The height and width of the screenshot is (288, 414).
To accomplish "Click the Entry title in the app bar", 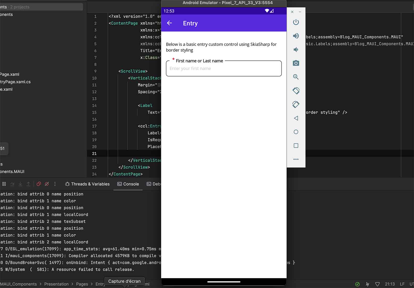I will pyautogui.click(x=190, y=23).
